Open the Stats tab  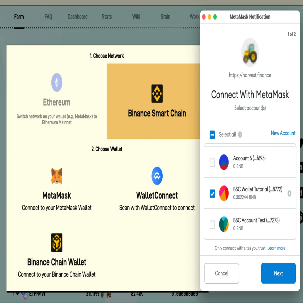pos(107,17)
